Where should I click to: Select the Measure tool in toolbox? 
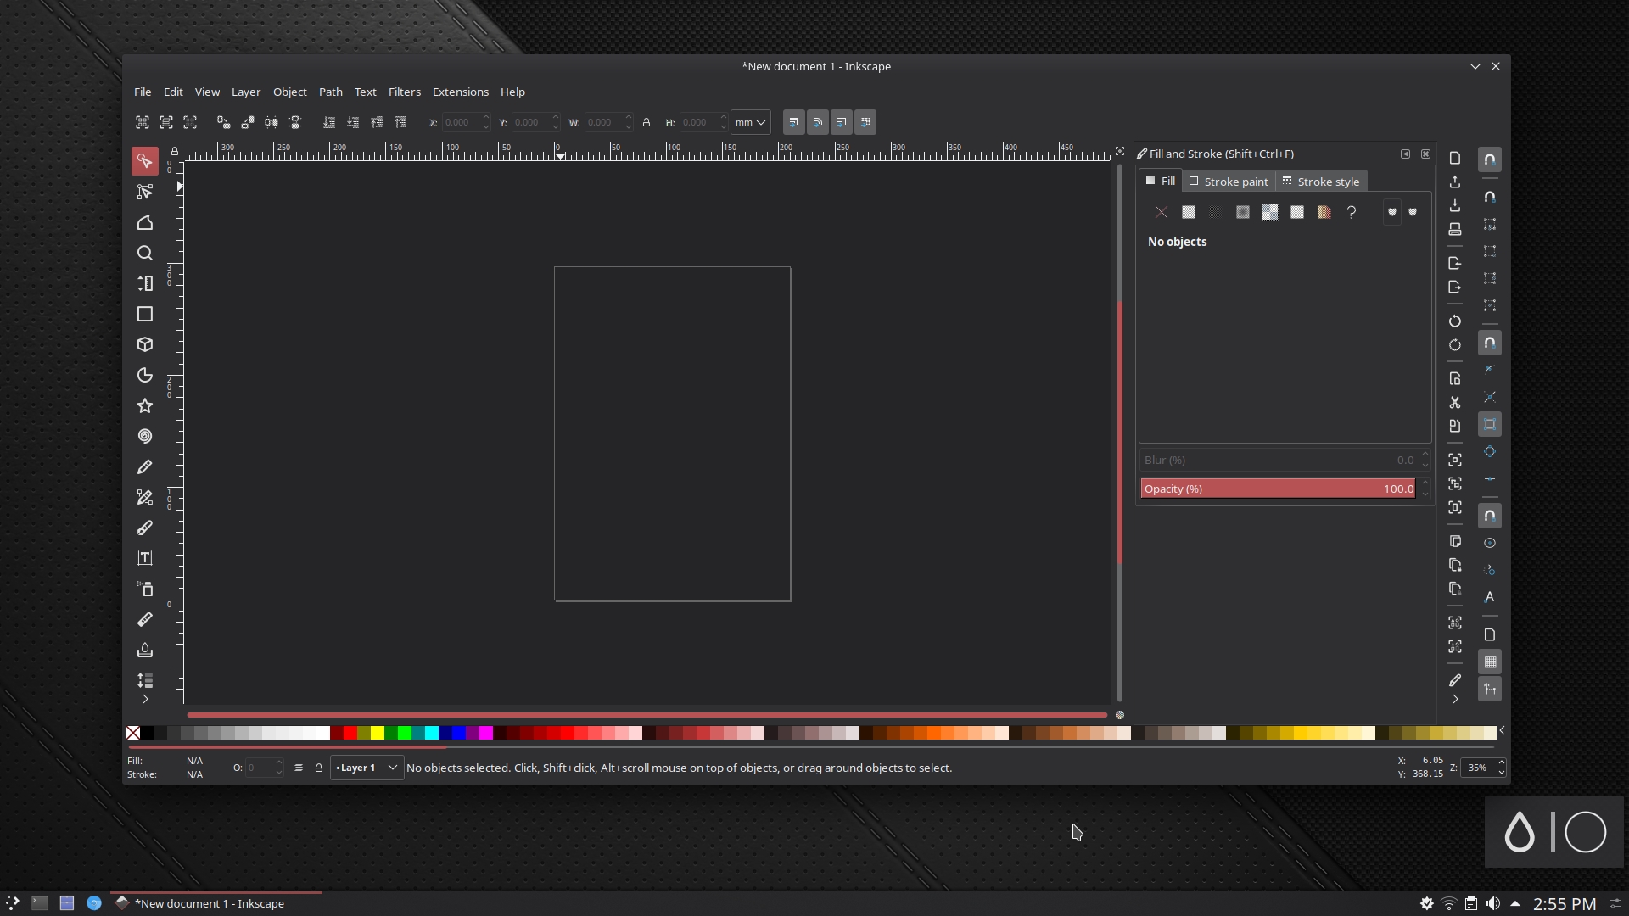(x=145, y=620)
